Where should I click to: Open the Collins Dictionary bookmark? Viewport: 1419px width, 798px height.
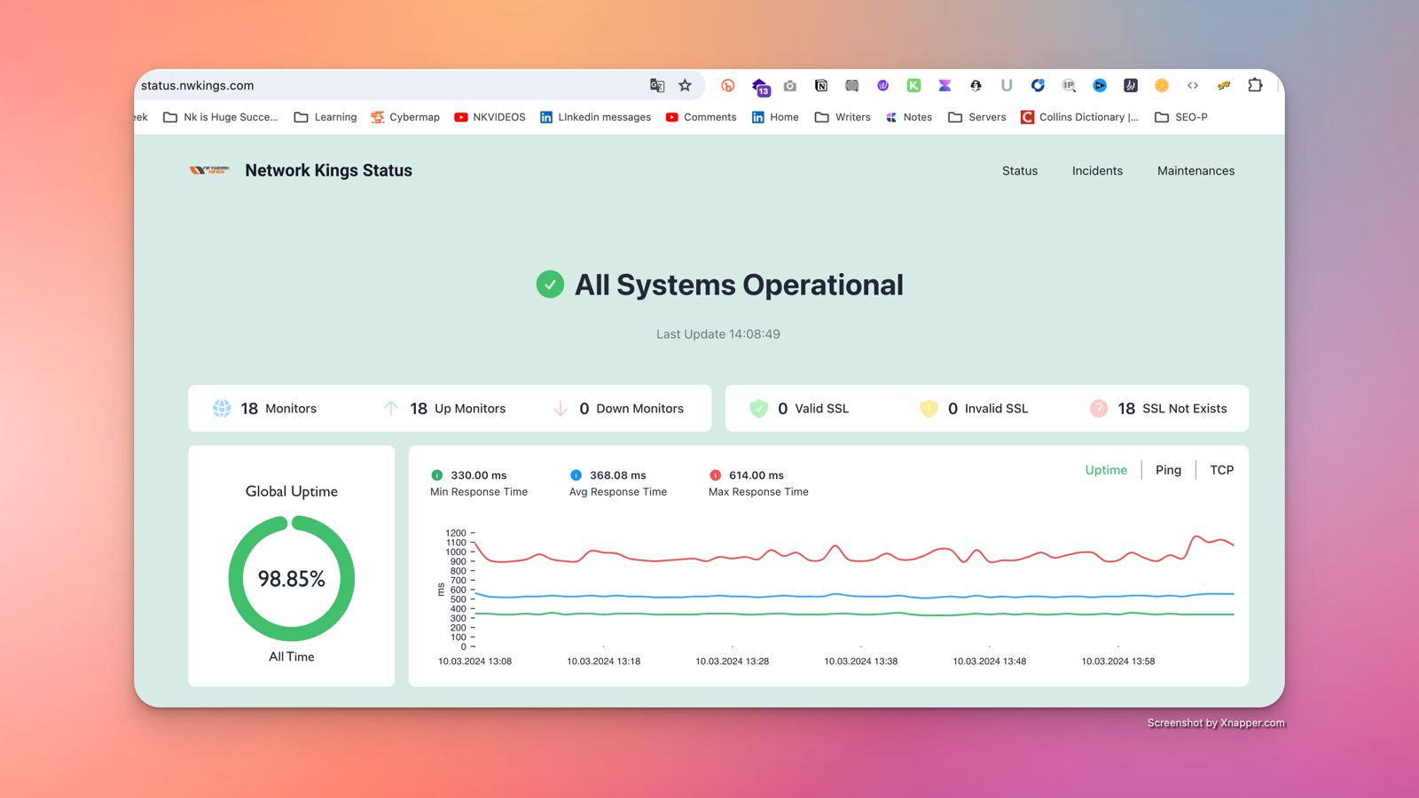[x=1079, y=117]
